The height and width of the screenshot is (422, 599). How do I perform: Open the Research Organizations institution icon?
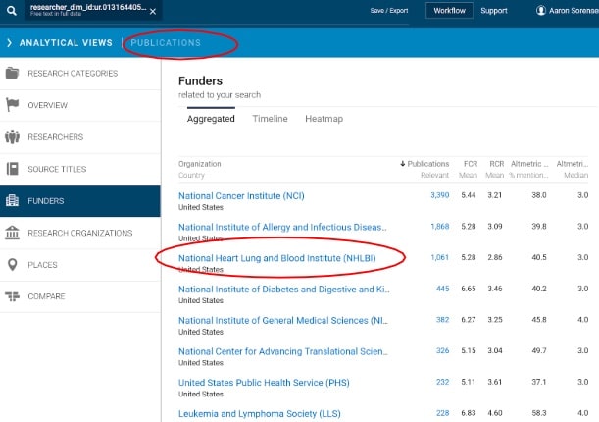pos(13,233)
